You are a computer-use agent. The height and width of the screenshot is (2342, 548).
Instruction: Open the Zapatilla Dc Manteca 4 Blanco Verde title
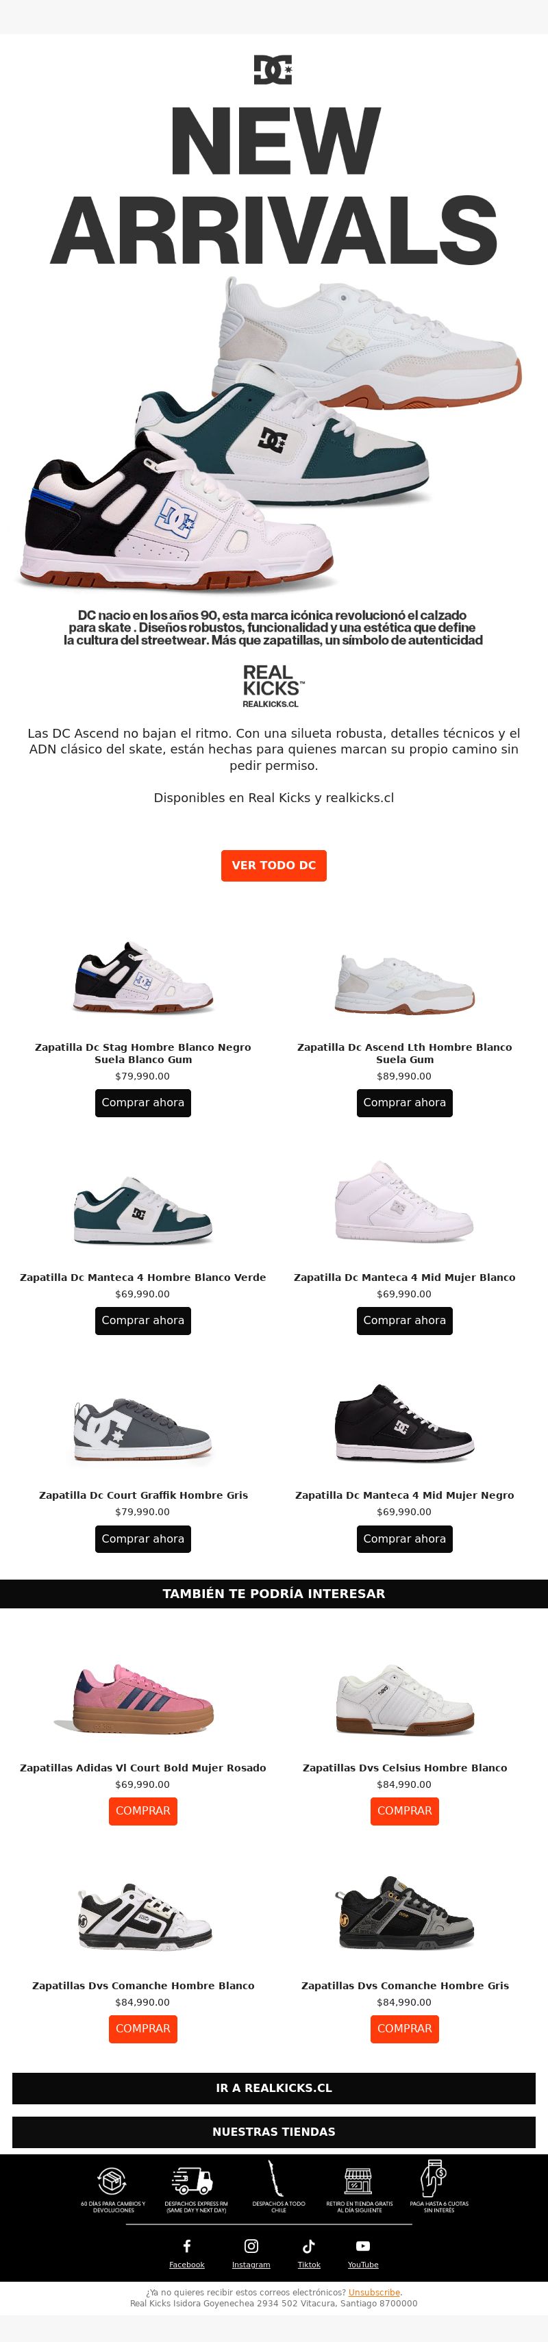coord(142,1278)
